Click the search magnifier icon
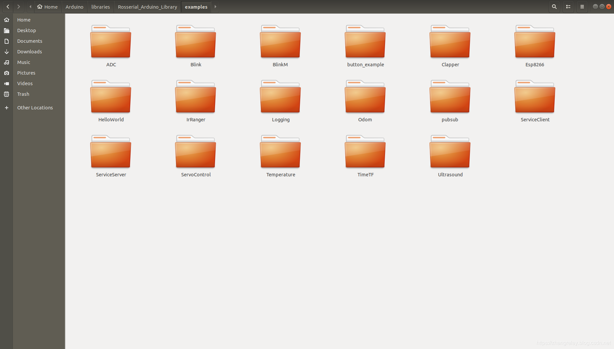The width and height of the screenshot is (614, 349). pos(554,7)
